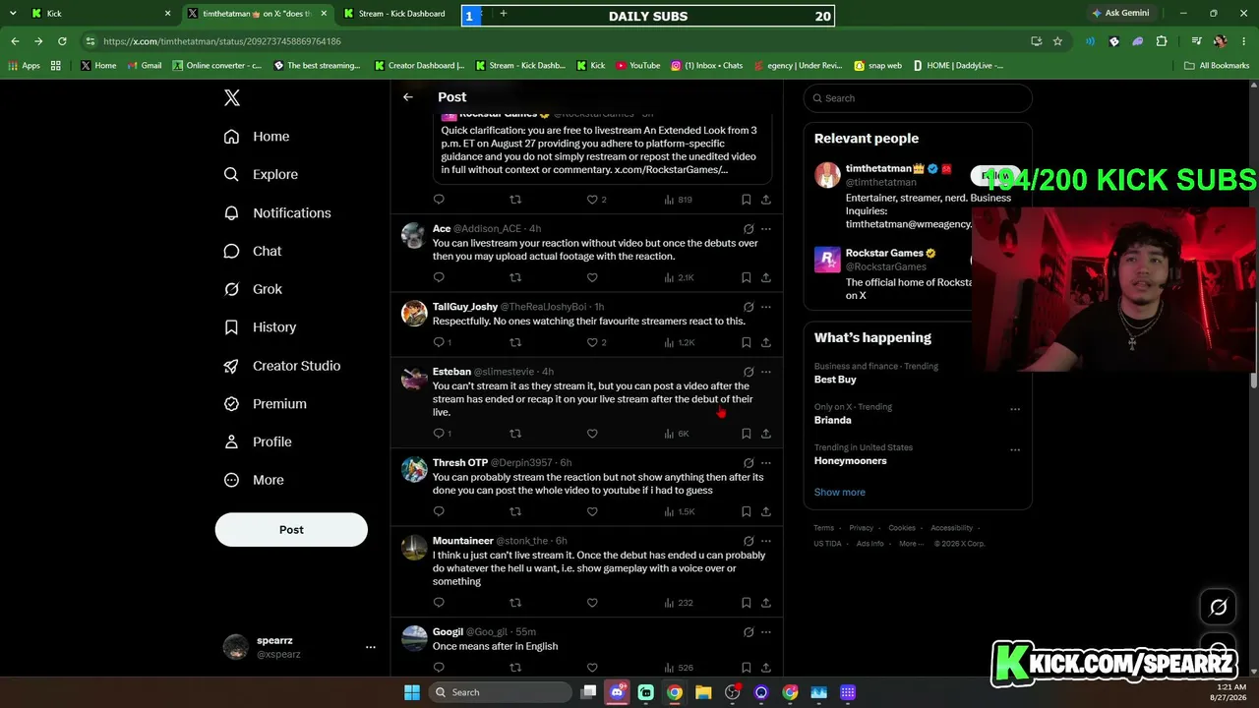Switch to the Stream - Kick Dashboard tab
The height and width of the screenshot is (708, 1259).
[403, 14]
